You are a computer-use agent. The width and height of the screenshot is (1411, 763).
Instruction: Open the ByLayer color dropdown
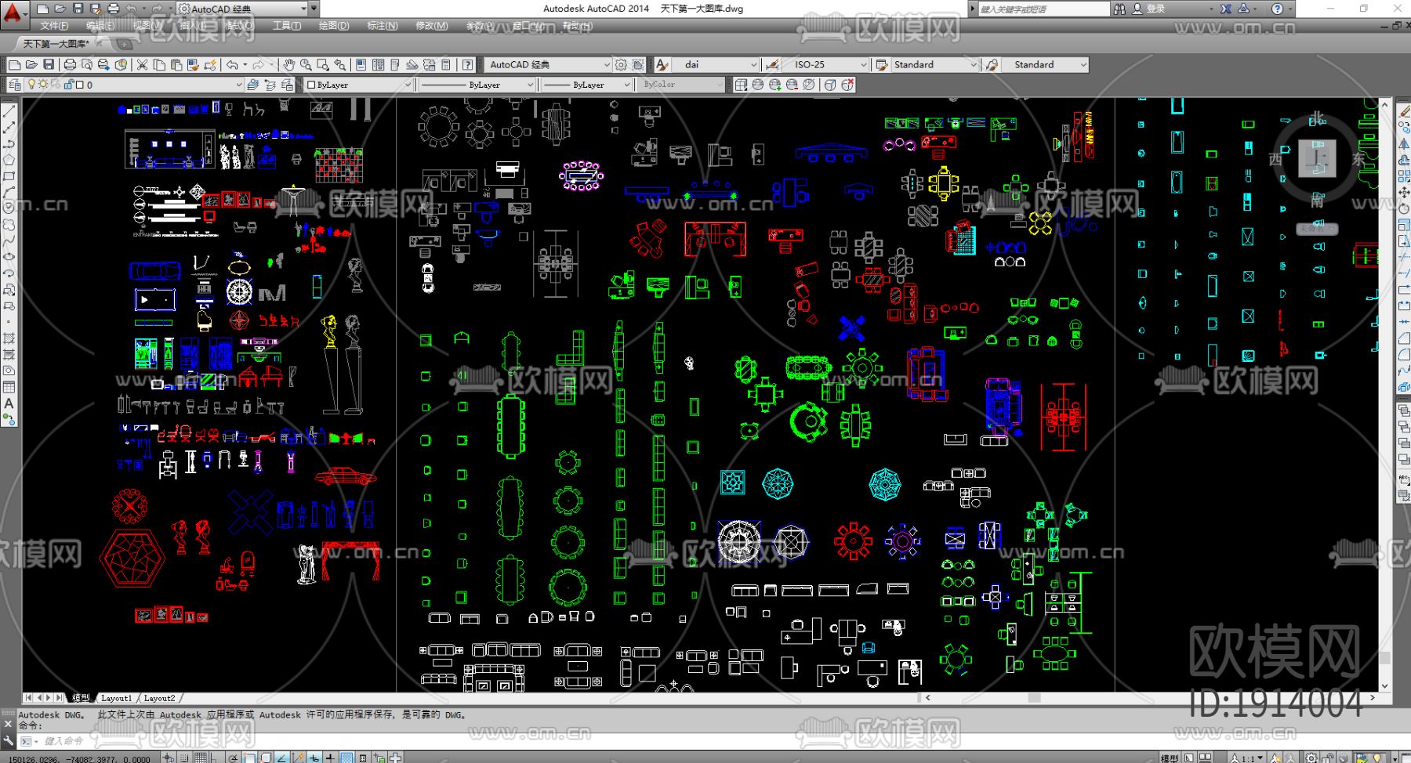click(359, 85)
